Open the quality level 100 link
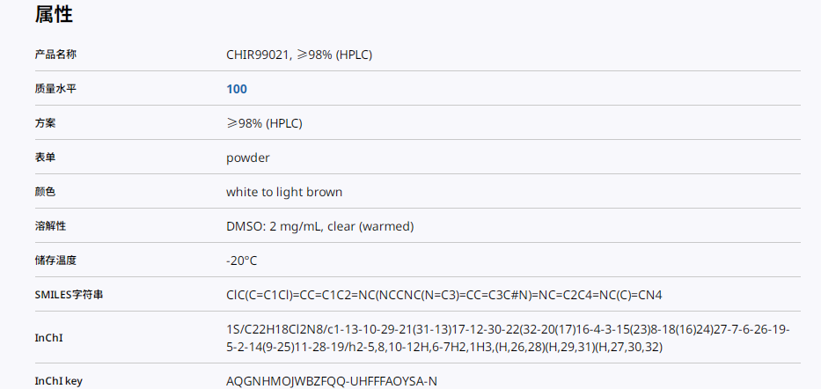This screenshot has width=821, height=389. pos(237,89)
